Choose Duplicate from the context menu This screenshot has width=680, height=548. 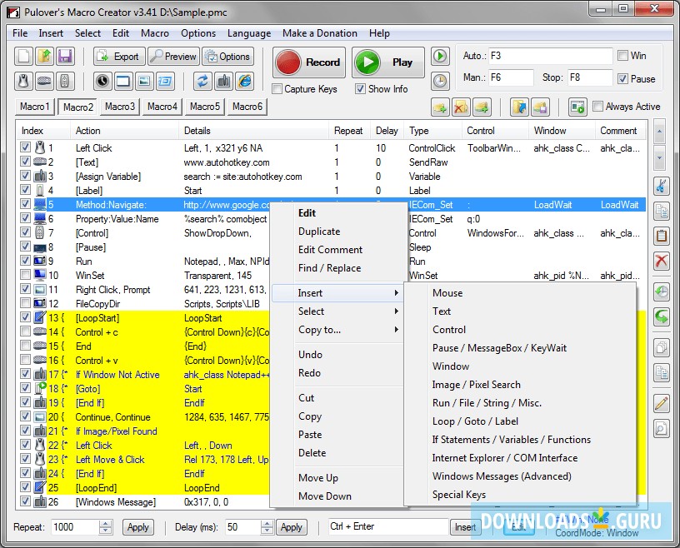(319, 232)
